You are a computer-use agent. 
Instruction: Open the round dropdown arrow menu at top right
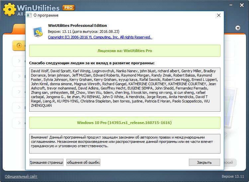pos(237,28)
